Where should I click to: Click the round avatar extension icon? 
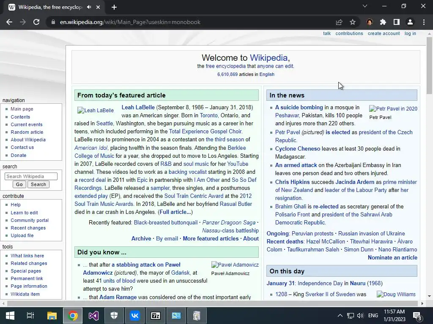(x=370, y=22)
